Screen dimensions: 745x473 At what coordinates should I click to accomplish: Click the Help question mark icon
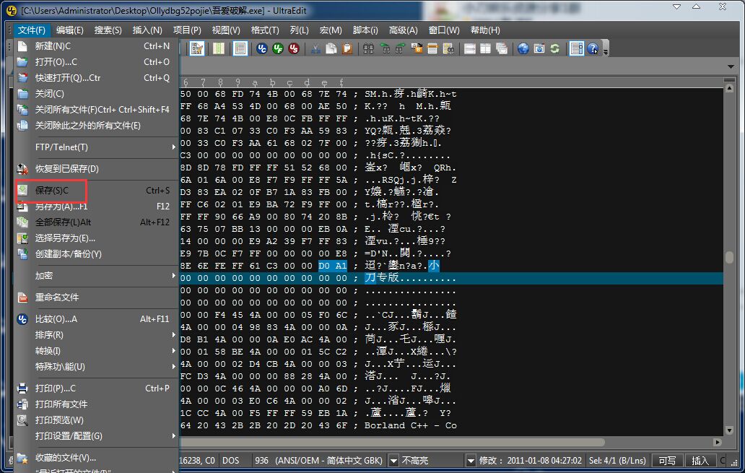[x=593, y=48]
